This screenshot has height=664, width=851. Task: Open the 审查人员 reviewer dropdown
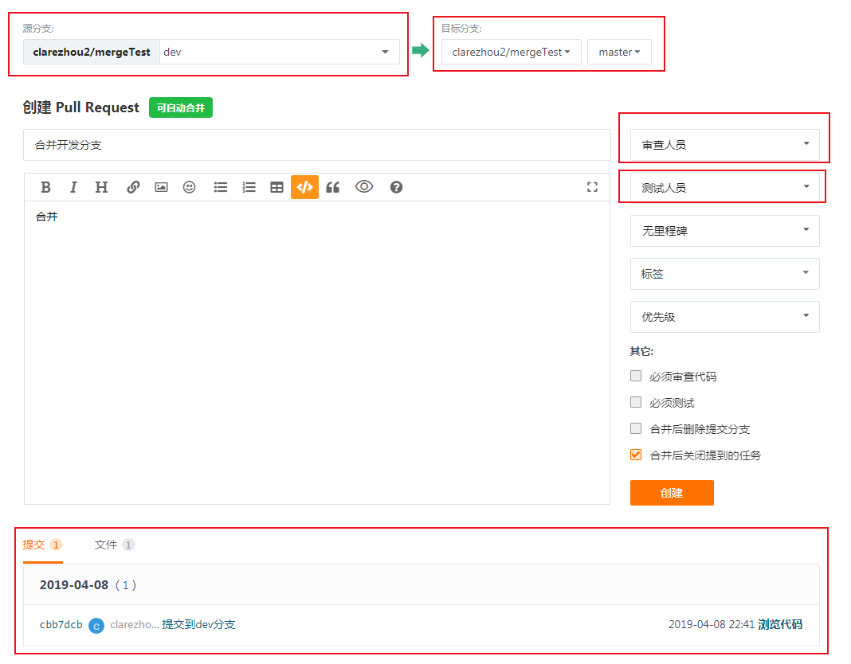(724, 145)
